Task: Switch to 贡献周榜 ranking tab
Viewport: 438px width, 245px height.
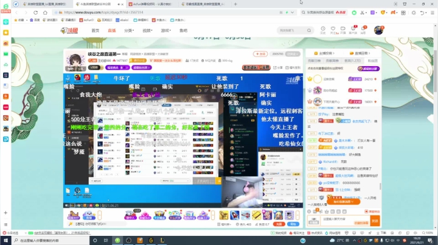Action: point(332,61)
